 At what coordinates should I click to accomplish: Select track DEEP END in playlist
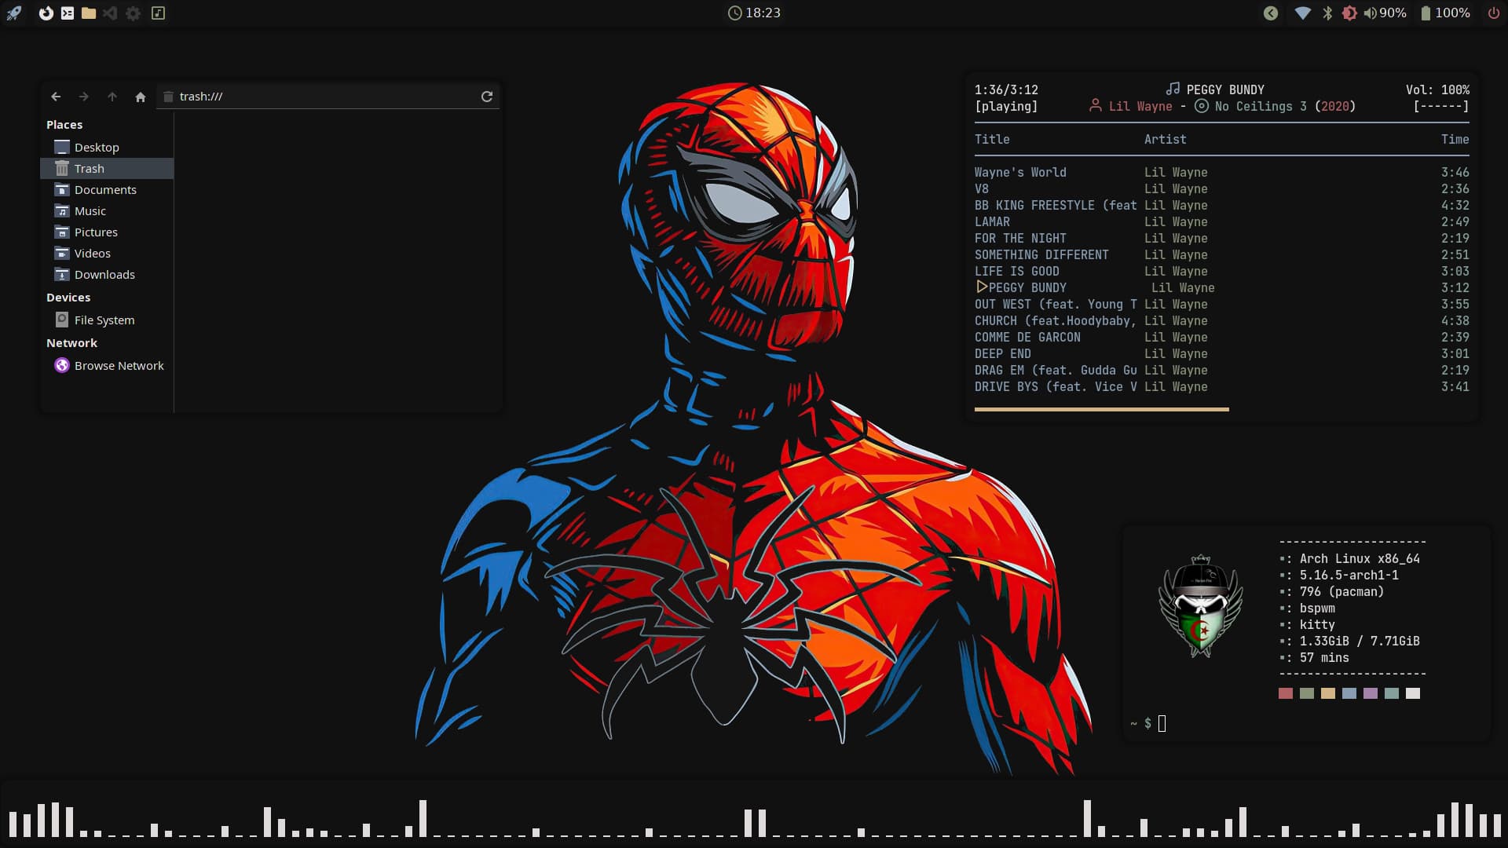(1221, 354)
